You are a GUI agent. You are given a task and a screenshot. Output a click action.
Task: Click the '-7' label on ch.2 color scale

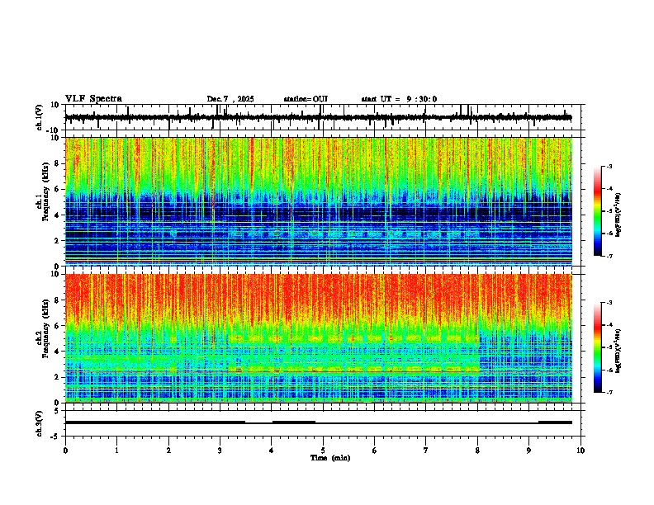click(609, 393)
